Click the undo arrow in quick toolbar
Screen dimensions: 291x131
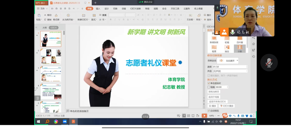[74, 9]
